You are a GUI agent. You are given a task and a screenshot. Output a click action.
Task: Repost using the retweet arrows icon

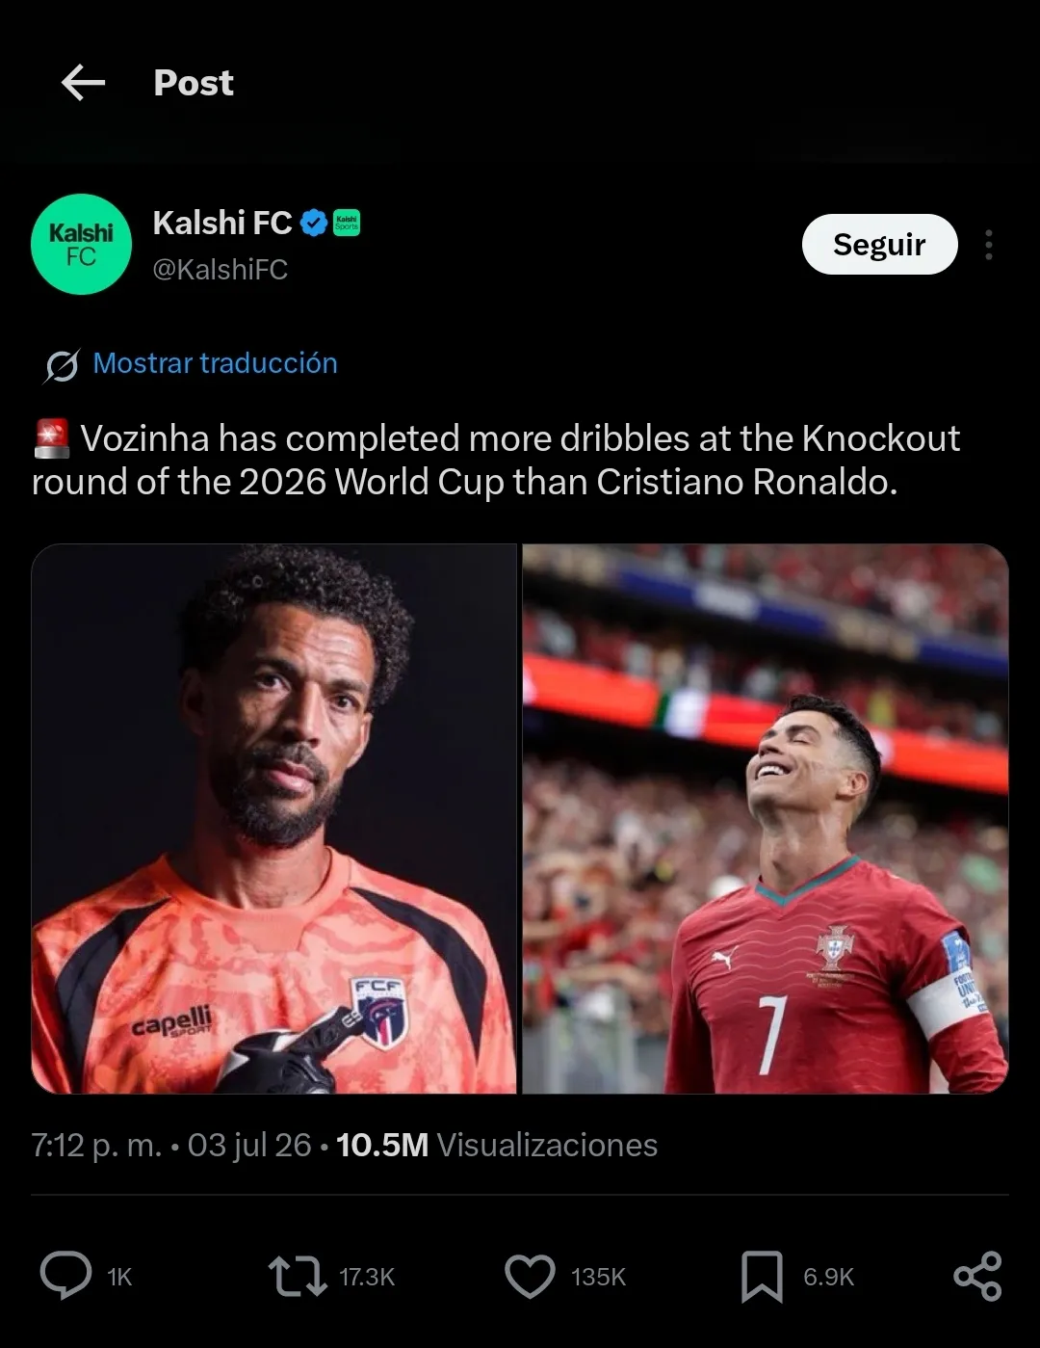pos(297,1276)
